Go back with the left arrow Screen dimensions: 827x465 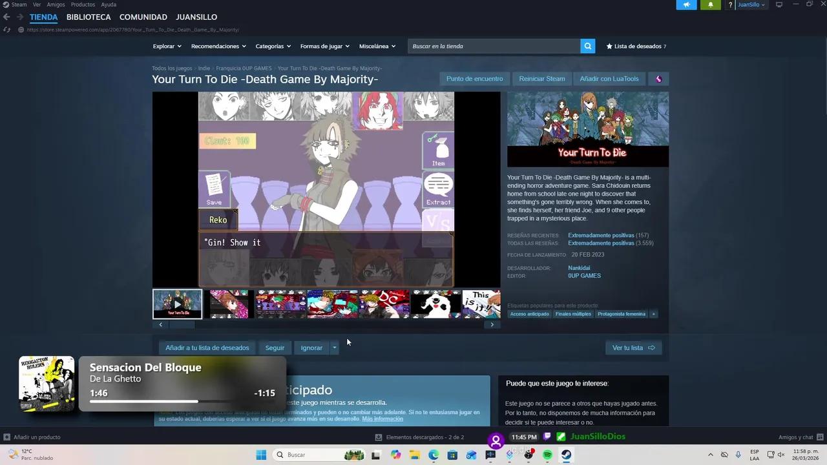click(x=6, y=17)
